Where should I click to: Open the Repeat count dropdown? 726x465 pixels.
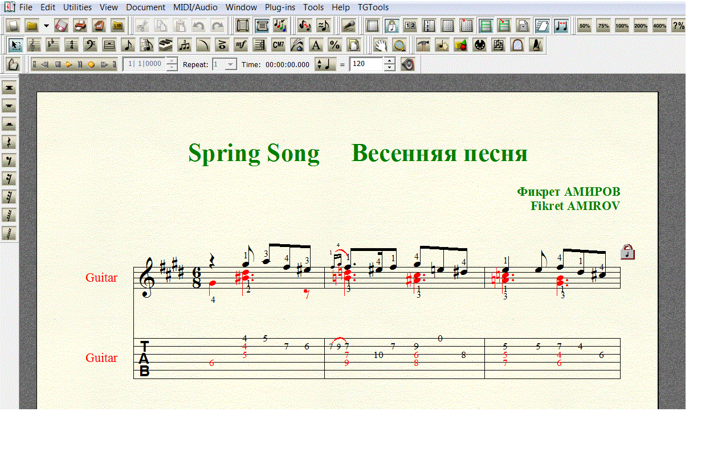pyautogui.click(x=231, y=64)
